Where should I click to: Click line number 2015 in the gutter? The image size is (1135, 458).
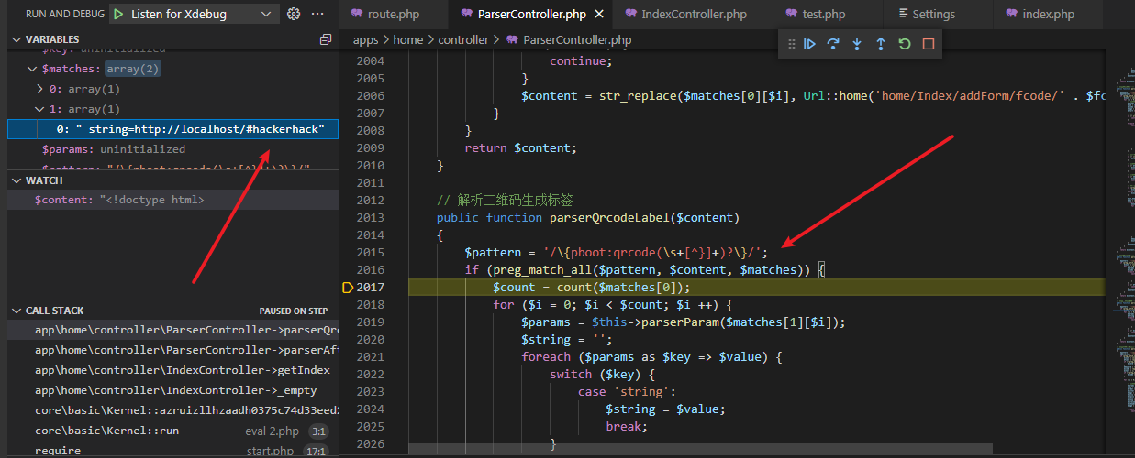[x=370, y=253]
